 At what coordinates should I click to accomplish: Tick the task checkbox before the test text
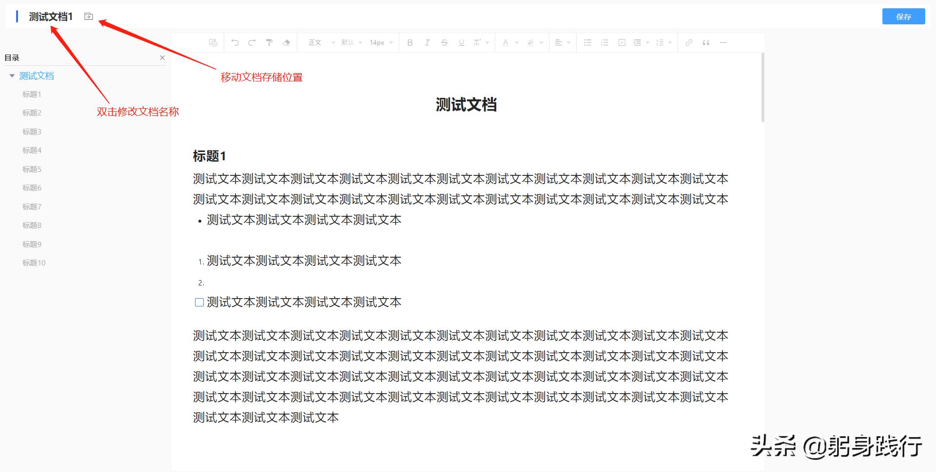click(199, 302)
